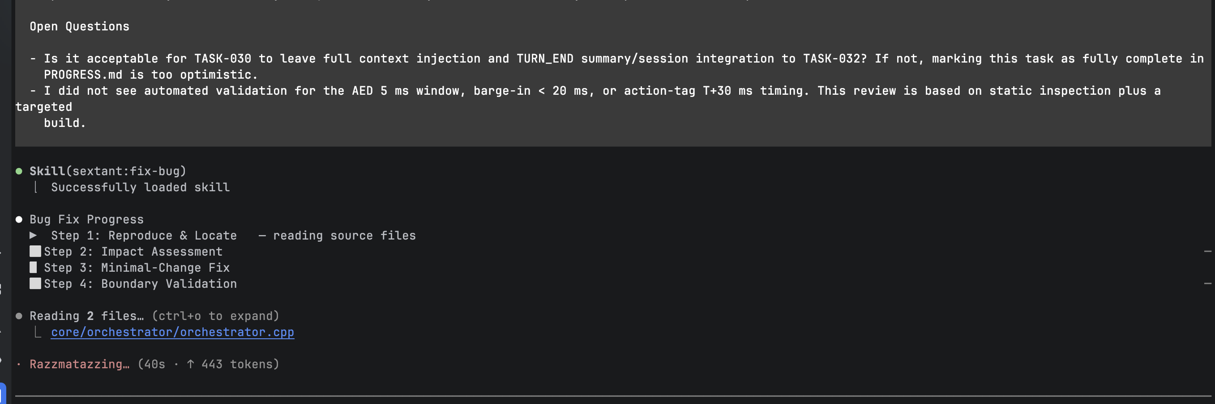Open the core/orchestrator/orchestrator.cpp link
Screen dimensions: 1215x404
point(172,332)
